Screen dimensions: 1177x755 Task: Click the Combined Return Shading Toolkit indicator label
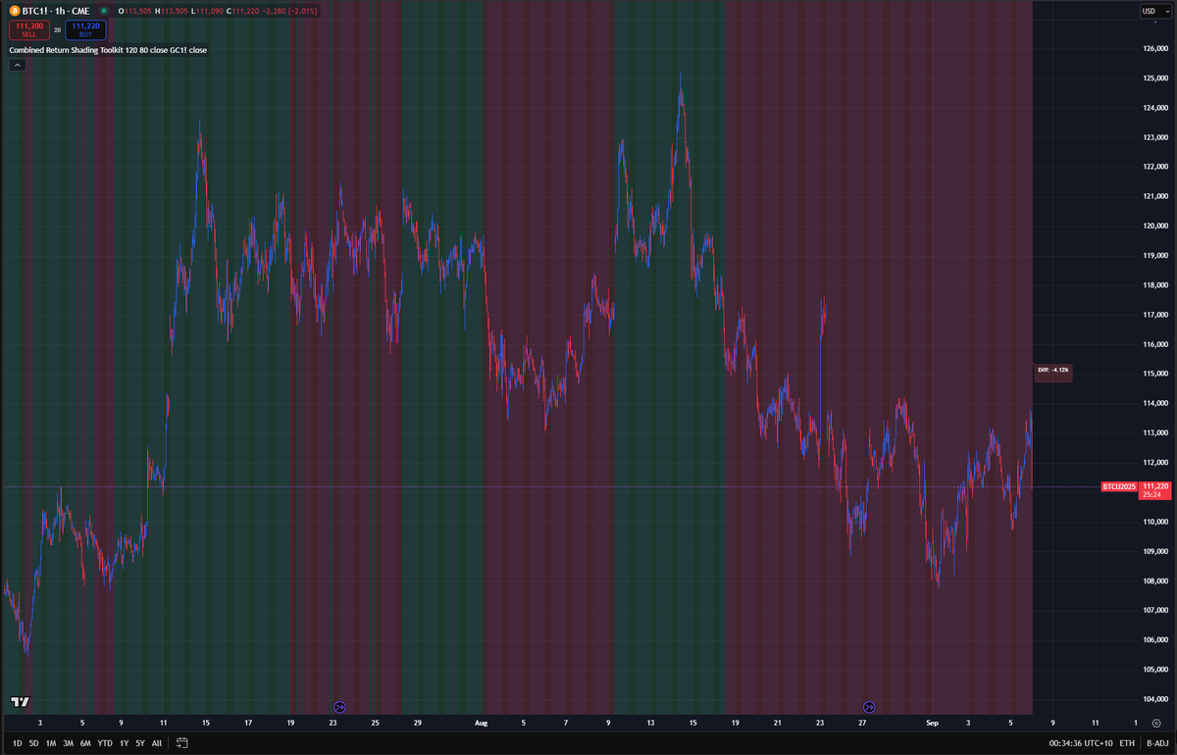tap(108, 50)
